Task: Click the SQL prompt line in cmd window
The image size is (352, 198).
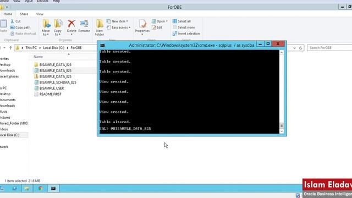Action: tap(125, 129)
